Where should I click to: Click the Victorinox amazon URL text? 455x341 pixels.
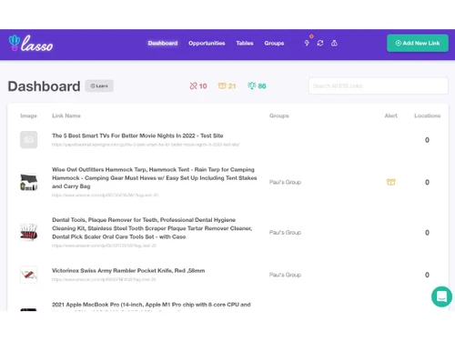tap(104, 279)
